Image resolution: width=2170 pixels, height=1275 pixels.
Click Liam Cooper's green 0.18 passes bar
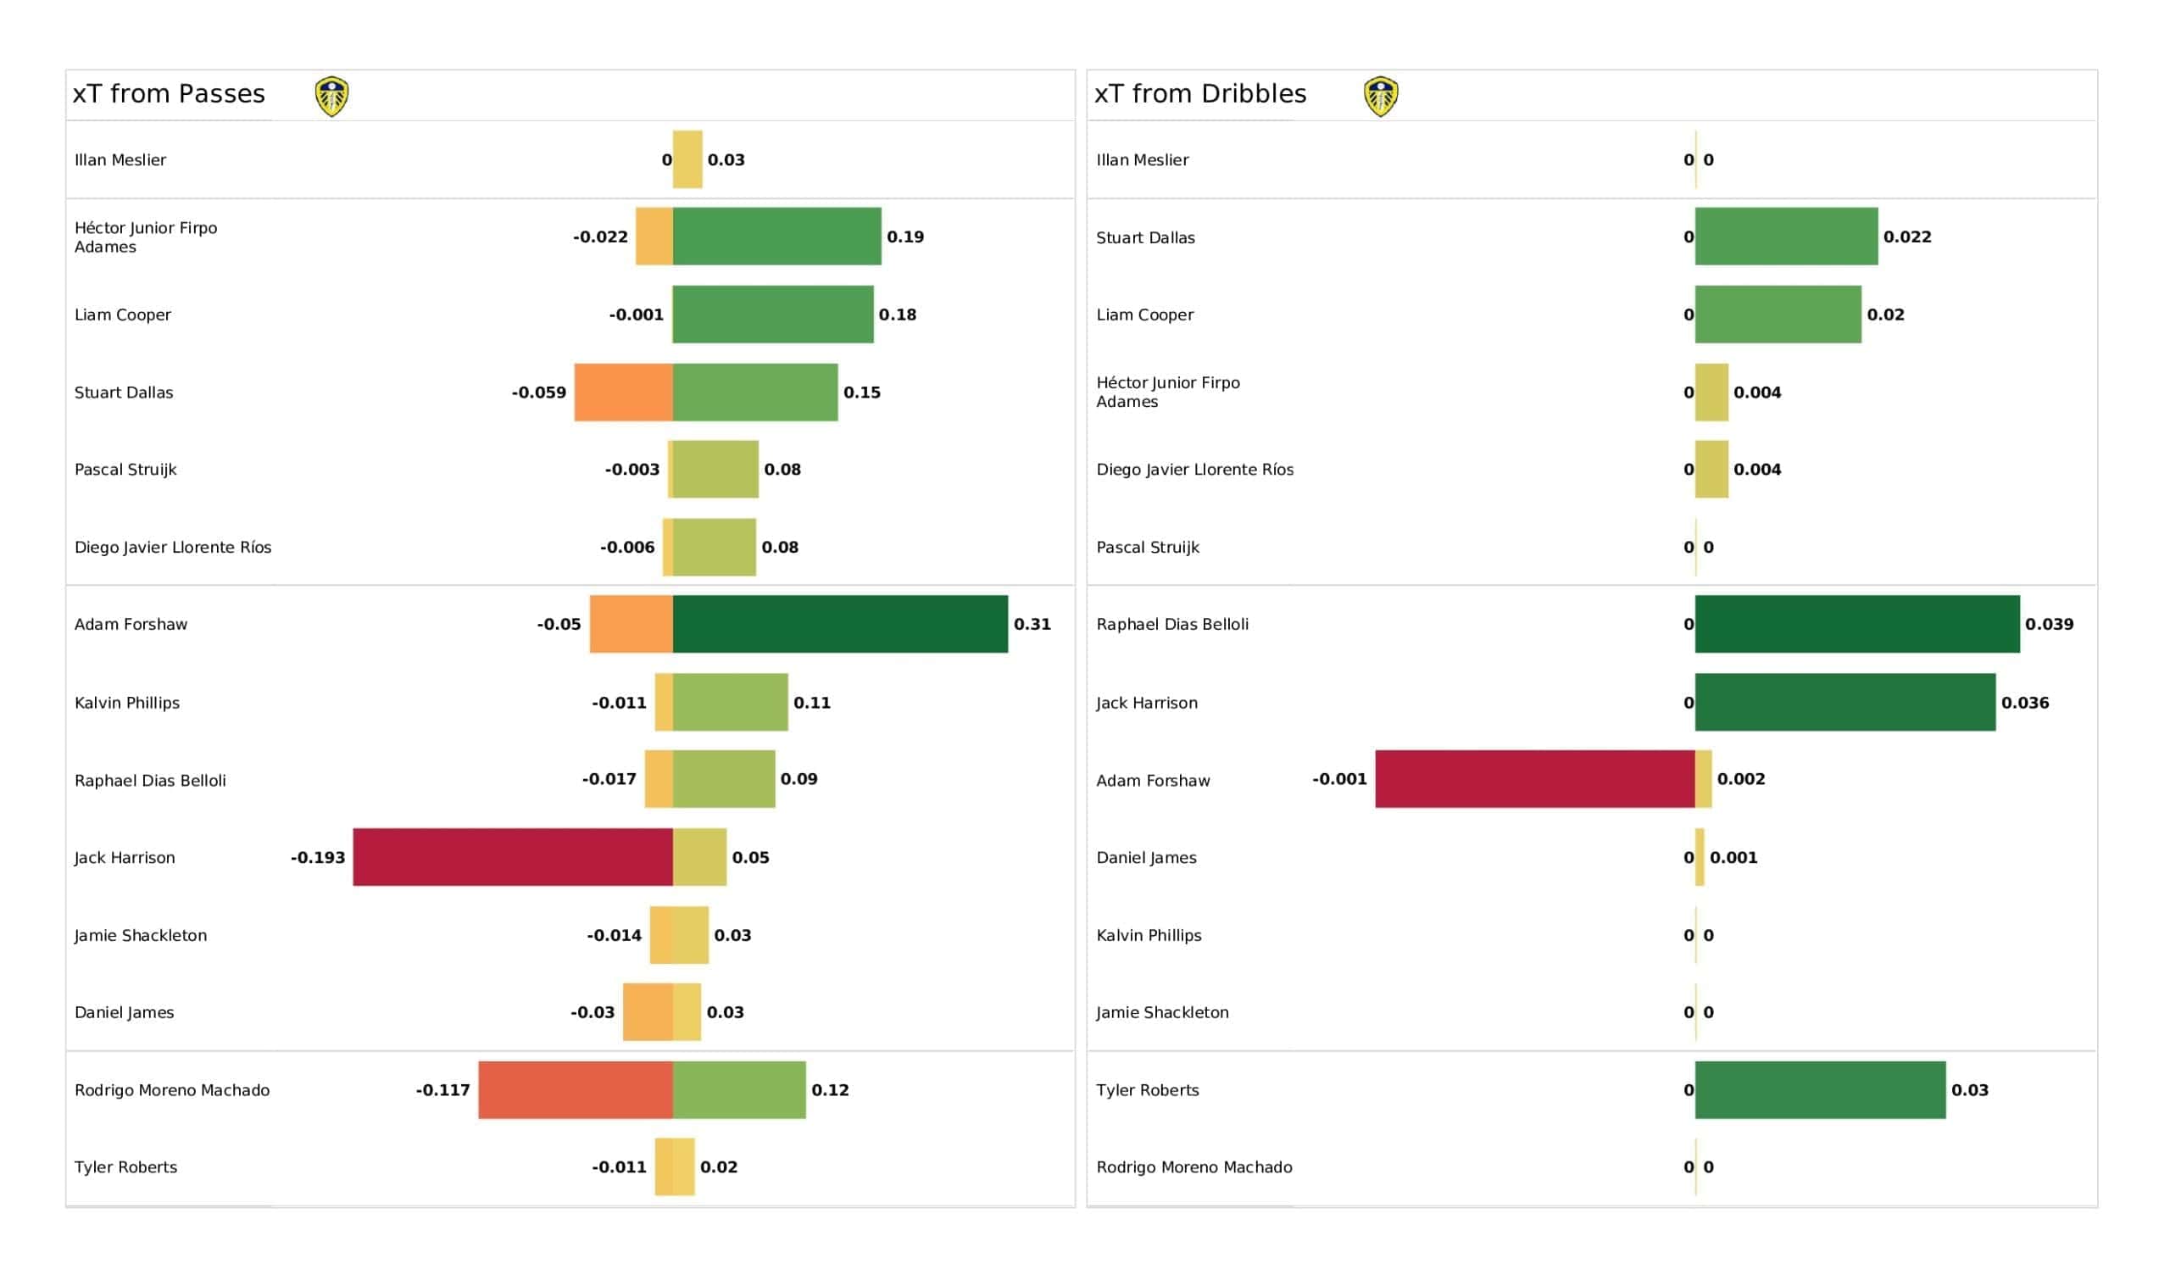pyautogui.click(x=773, y=315)
